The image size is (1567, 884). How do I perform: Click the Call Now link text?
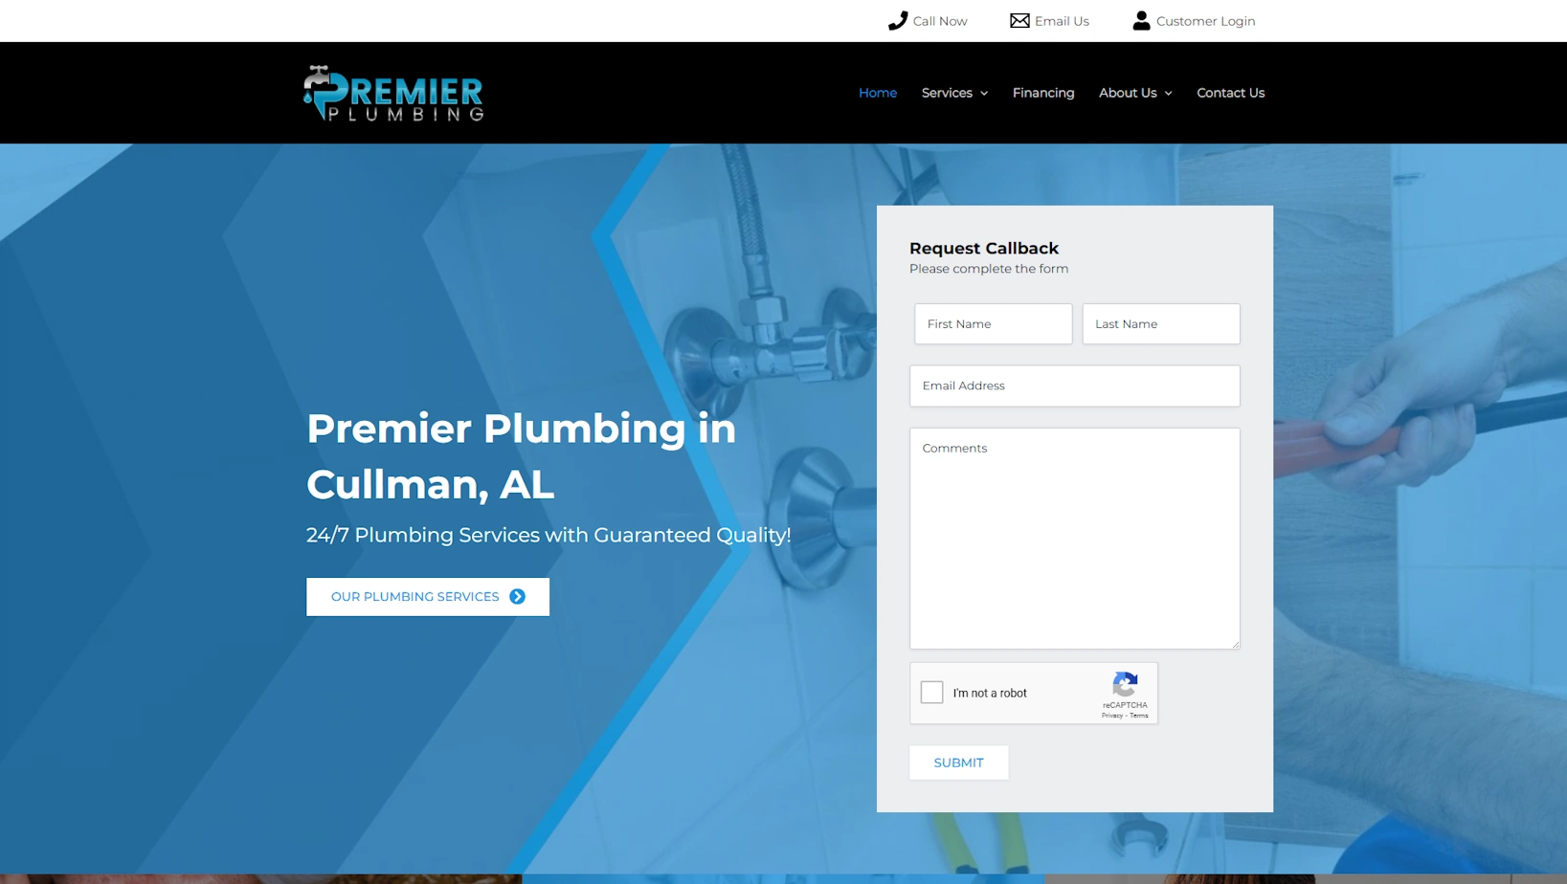pyautogui.click(x=939, y=21)
